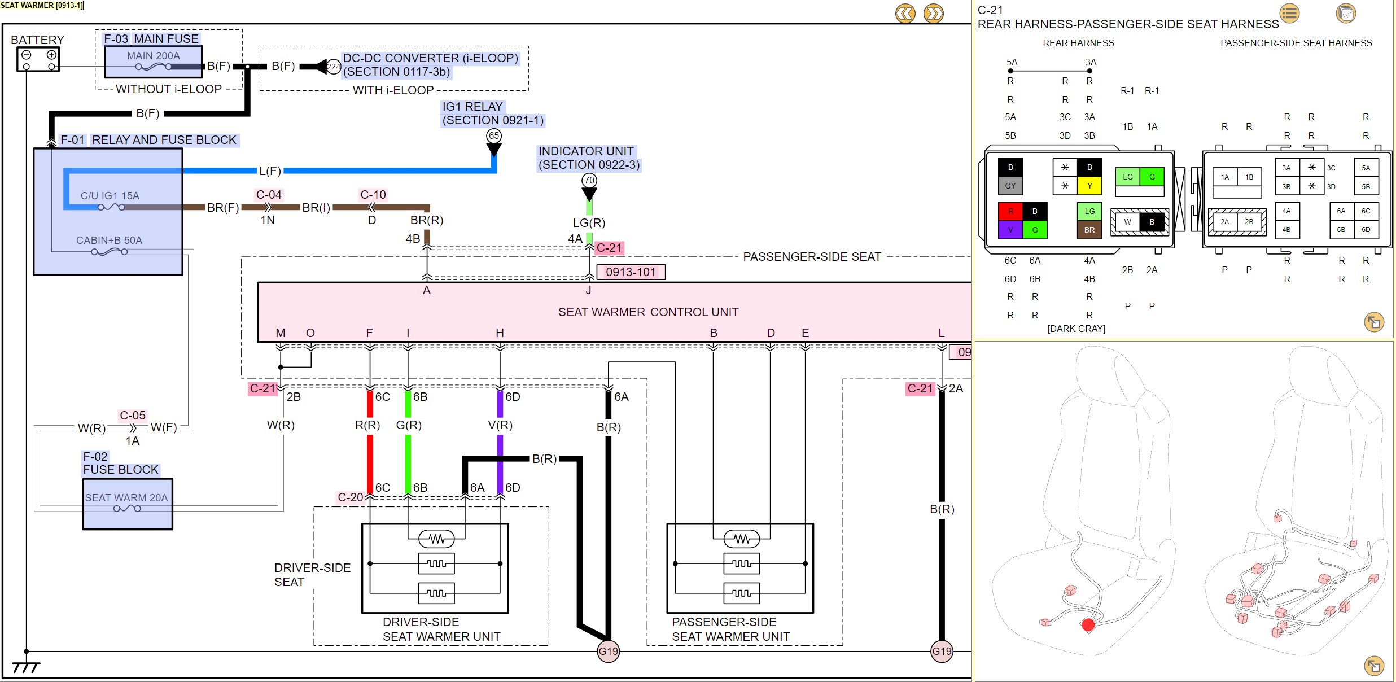1396x682 pixels.
Task: Go to next wiring diagram page
Action: click(x=933, y=14)
